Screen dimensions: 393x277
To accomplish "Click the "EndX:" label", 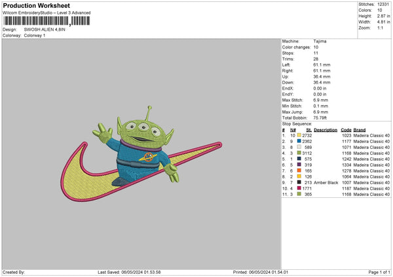I will coord(288,88).
